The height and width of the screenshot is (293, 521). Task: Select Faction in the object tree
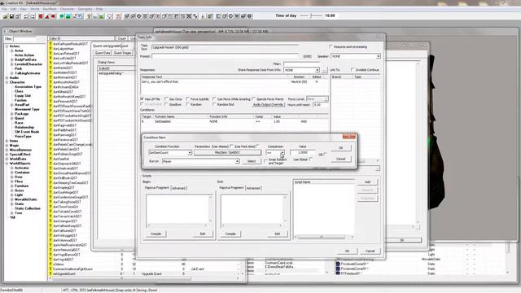[x=20, y=100]
